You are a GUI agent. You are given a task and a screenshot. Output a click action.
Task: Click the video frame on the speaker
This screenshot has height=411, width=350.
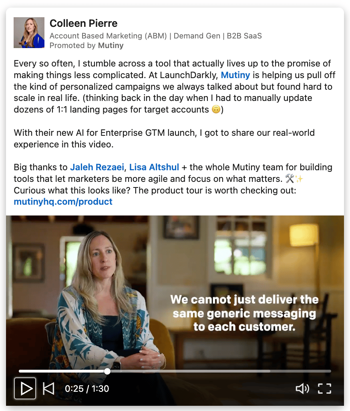pos(105,288)
